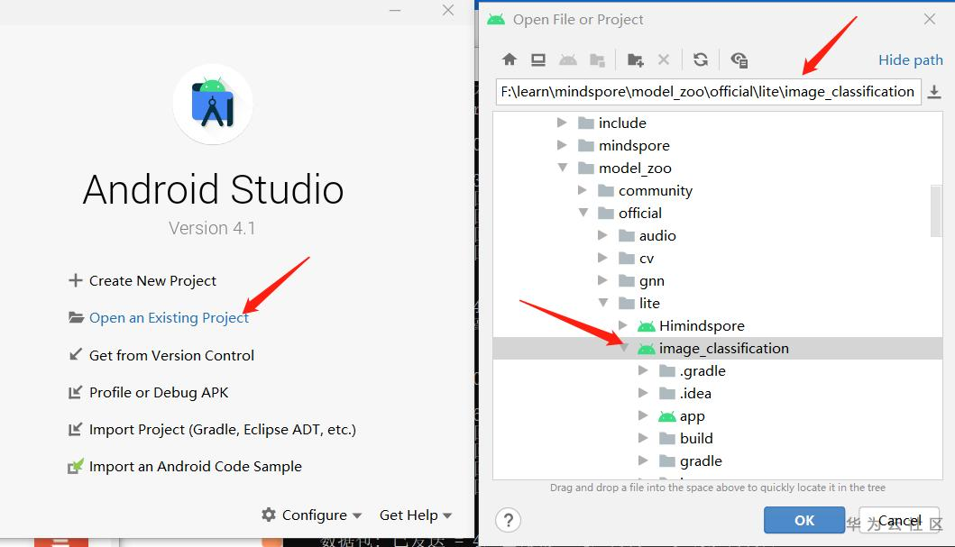The height and width of the screenshot is (547, 955).
Task: Click the Hide path link
Action: click(910, 59)
